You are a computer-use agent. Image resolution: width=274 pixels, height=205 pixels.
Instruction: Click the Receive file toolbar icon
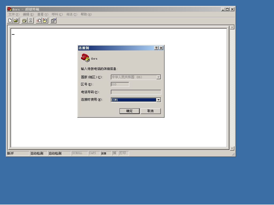45,21
